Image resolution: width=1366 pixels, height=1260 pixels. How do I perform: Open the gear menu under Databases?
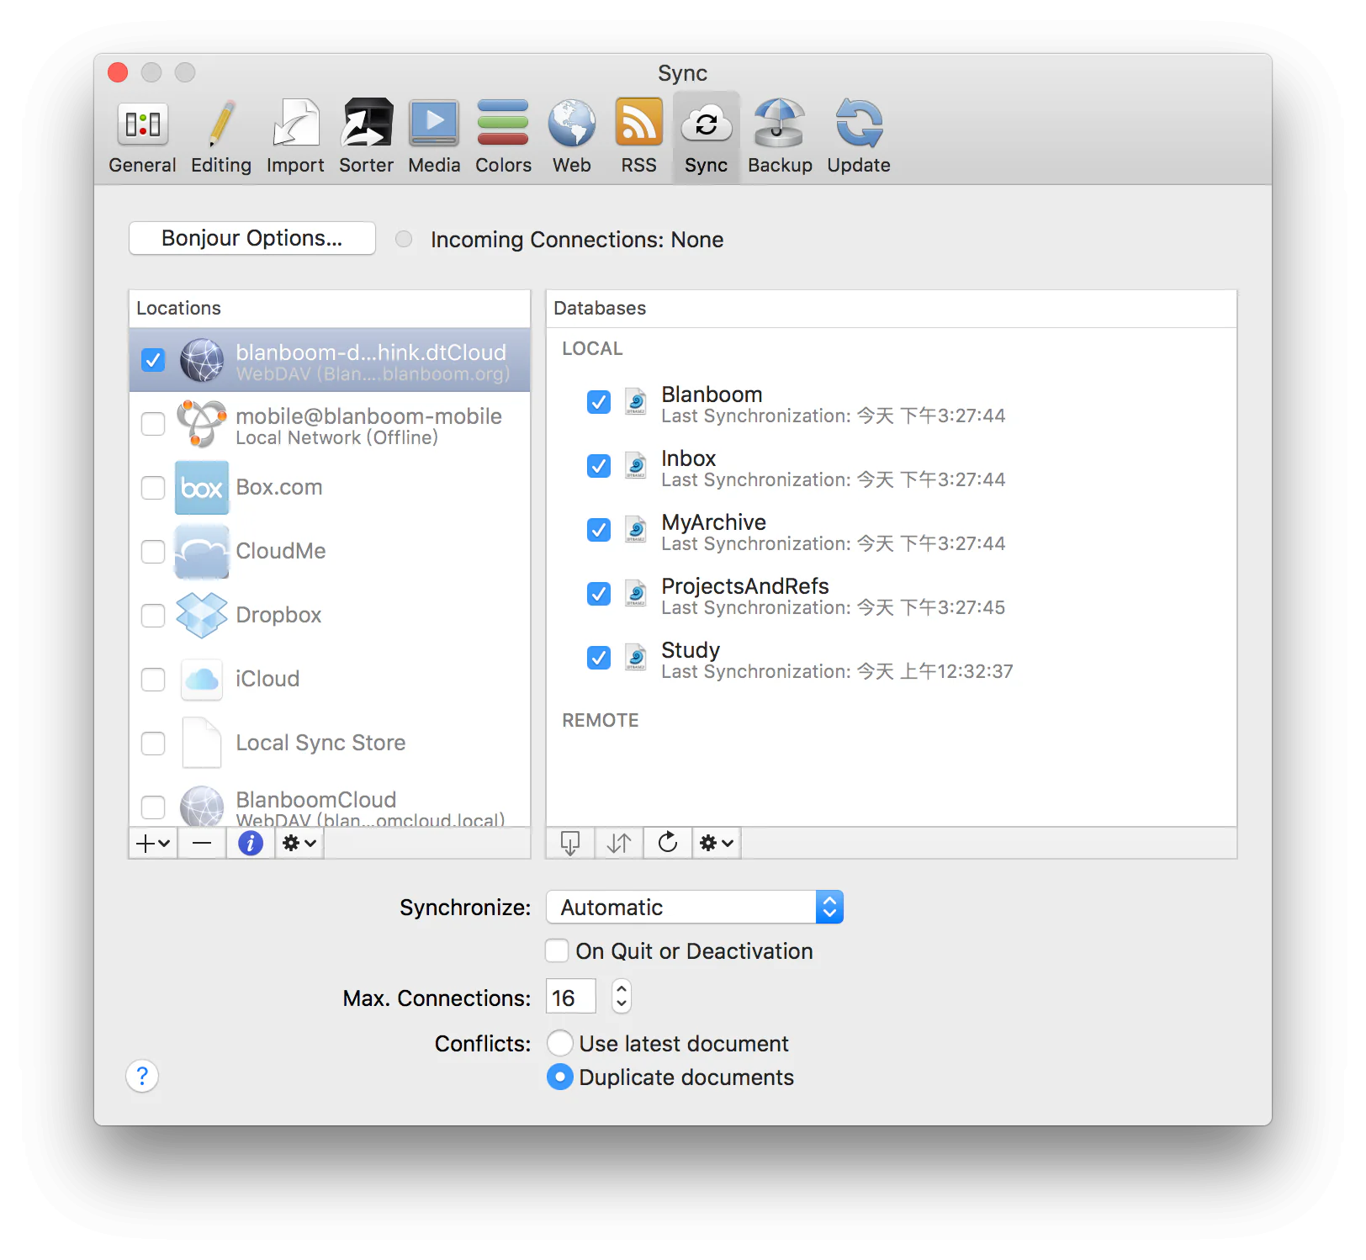(717, 843)
